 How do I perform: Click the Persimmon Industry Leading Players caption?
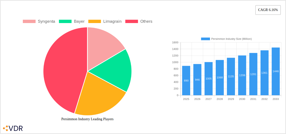(x=87, y=119)
